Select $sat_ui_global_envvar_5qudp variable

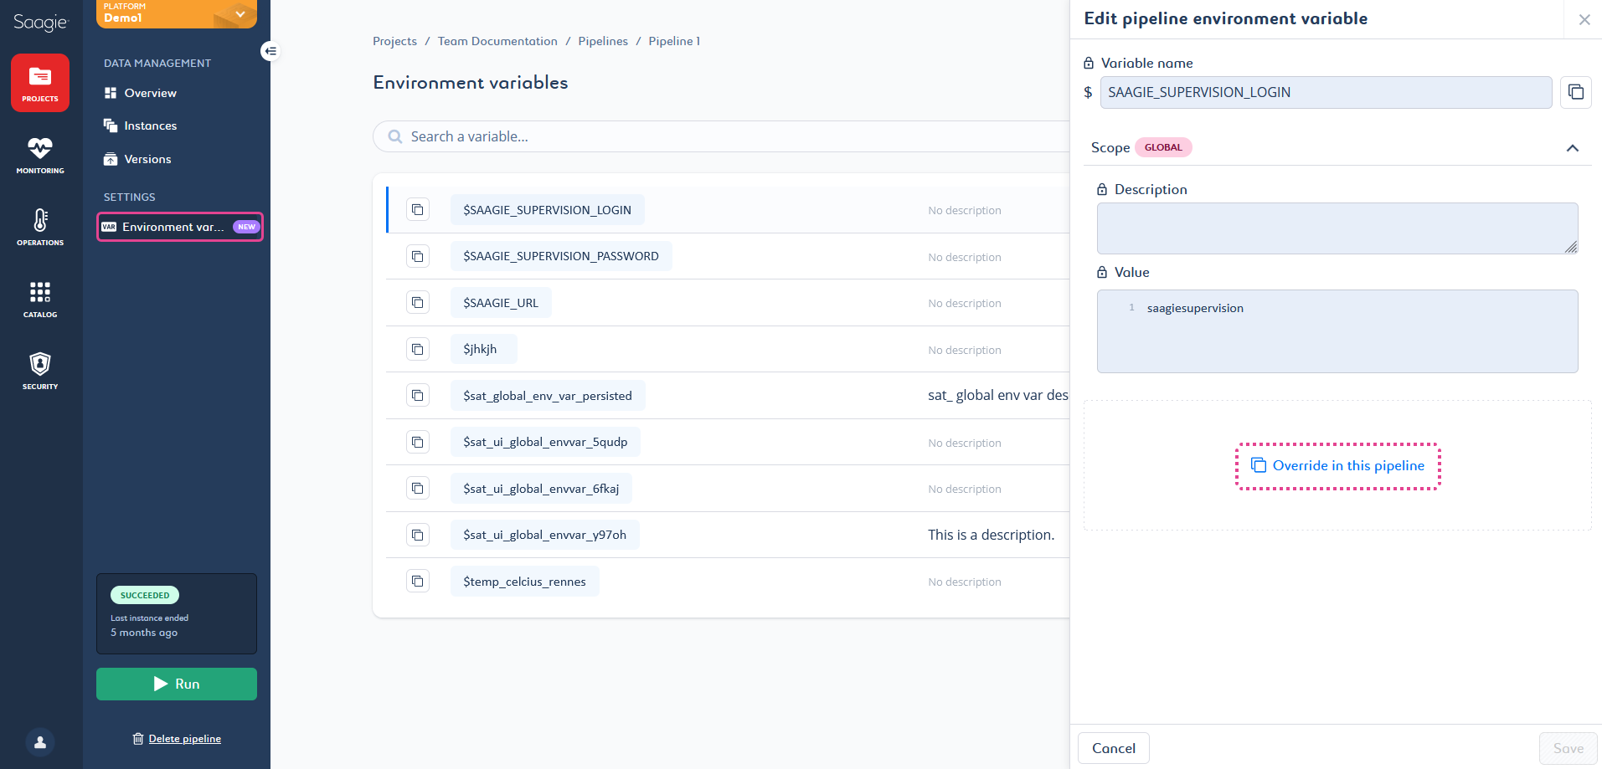pyautogui.click(x=545, y=442)
